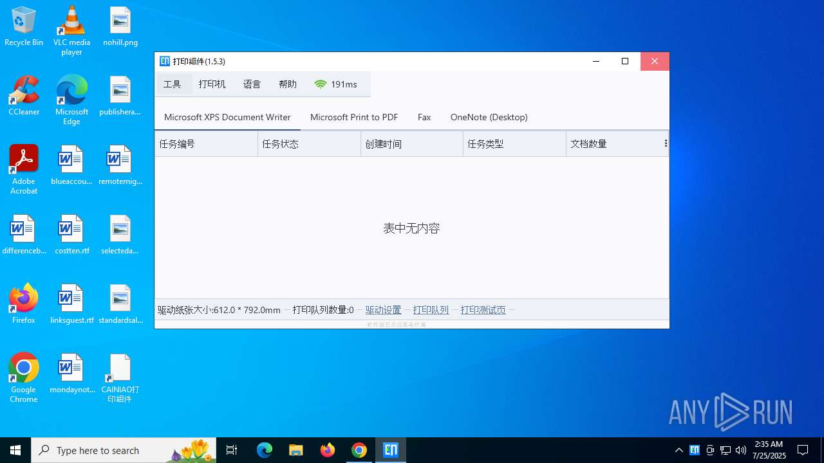Click the 创建时间 column header
The width and height of the screenshot is (824, 463).
(x=412, y=144)
